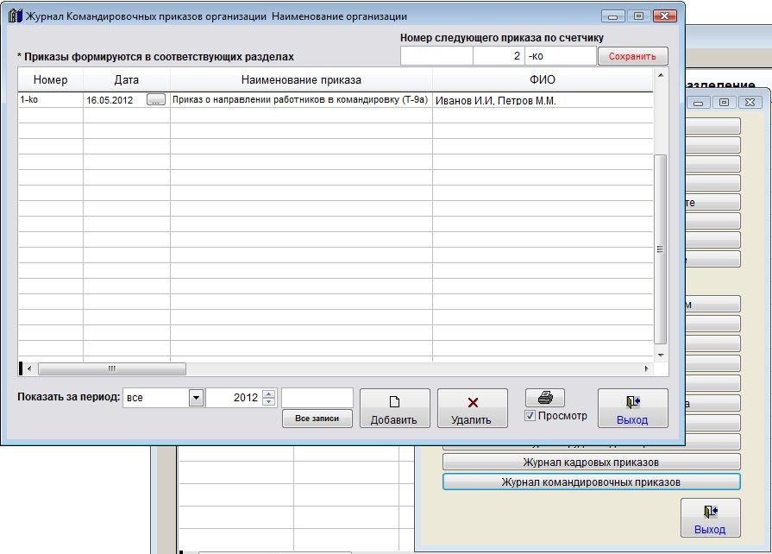Viewport: 772px width, 554px height.
Task: Open date picker ellipsis button in row
Action: [x=155, y=101]
